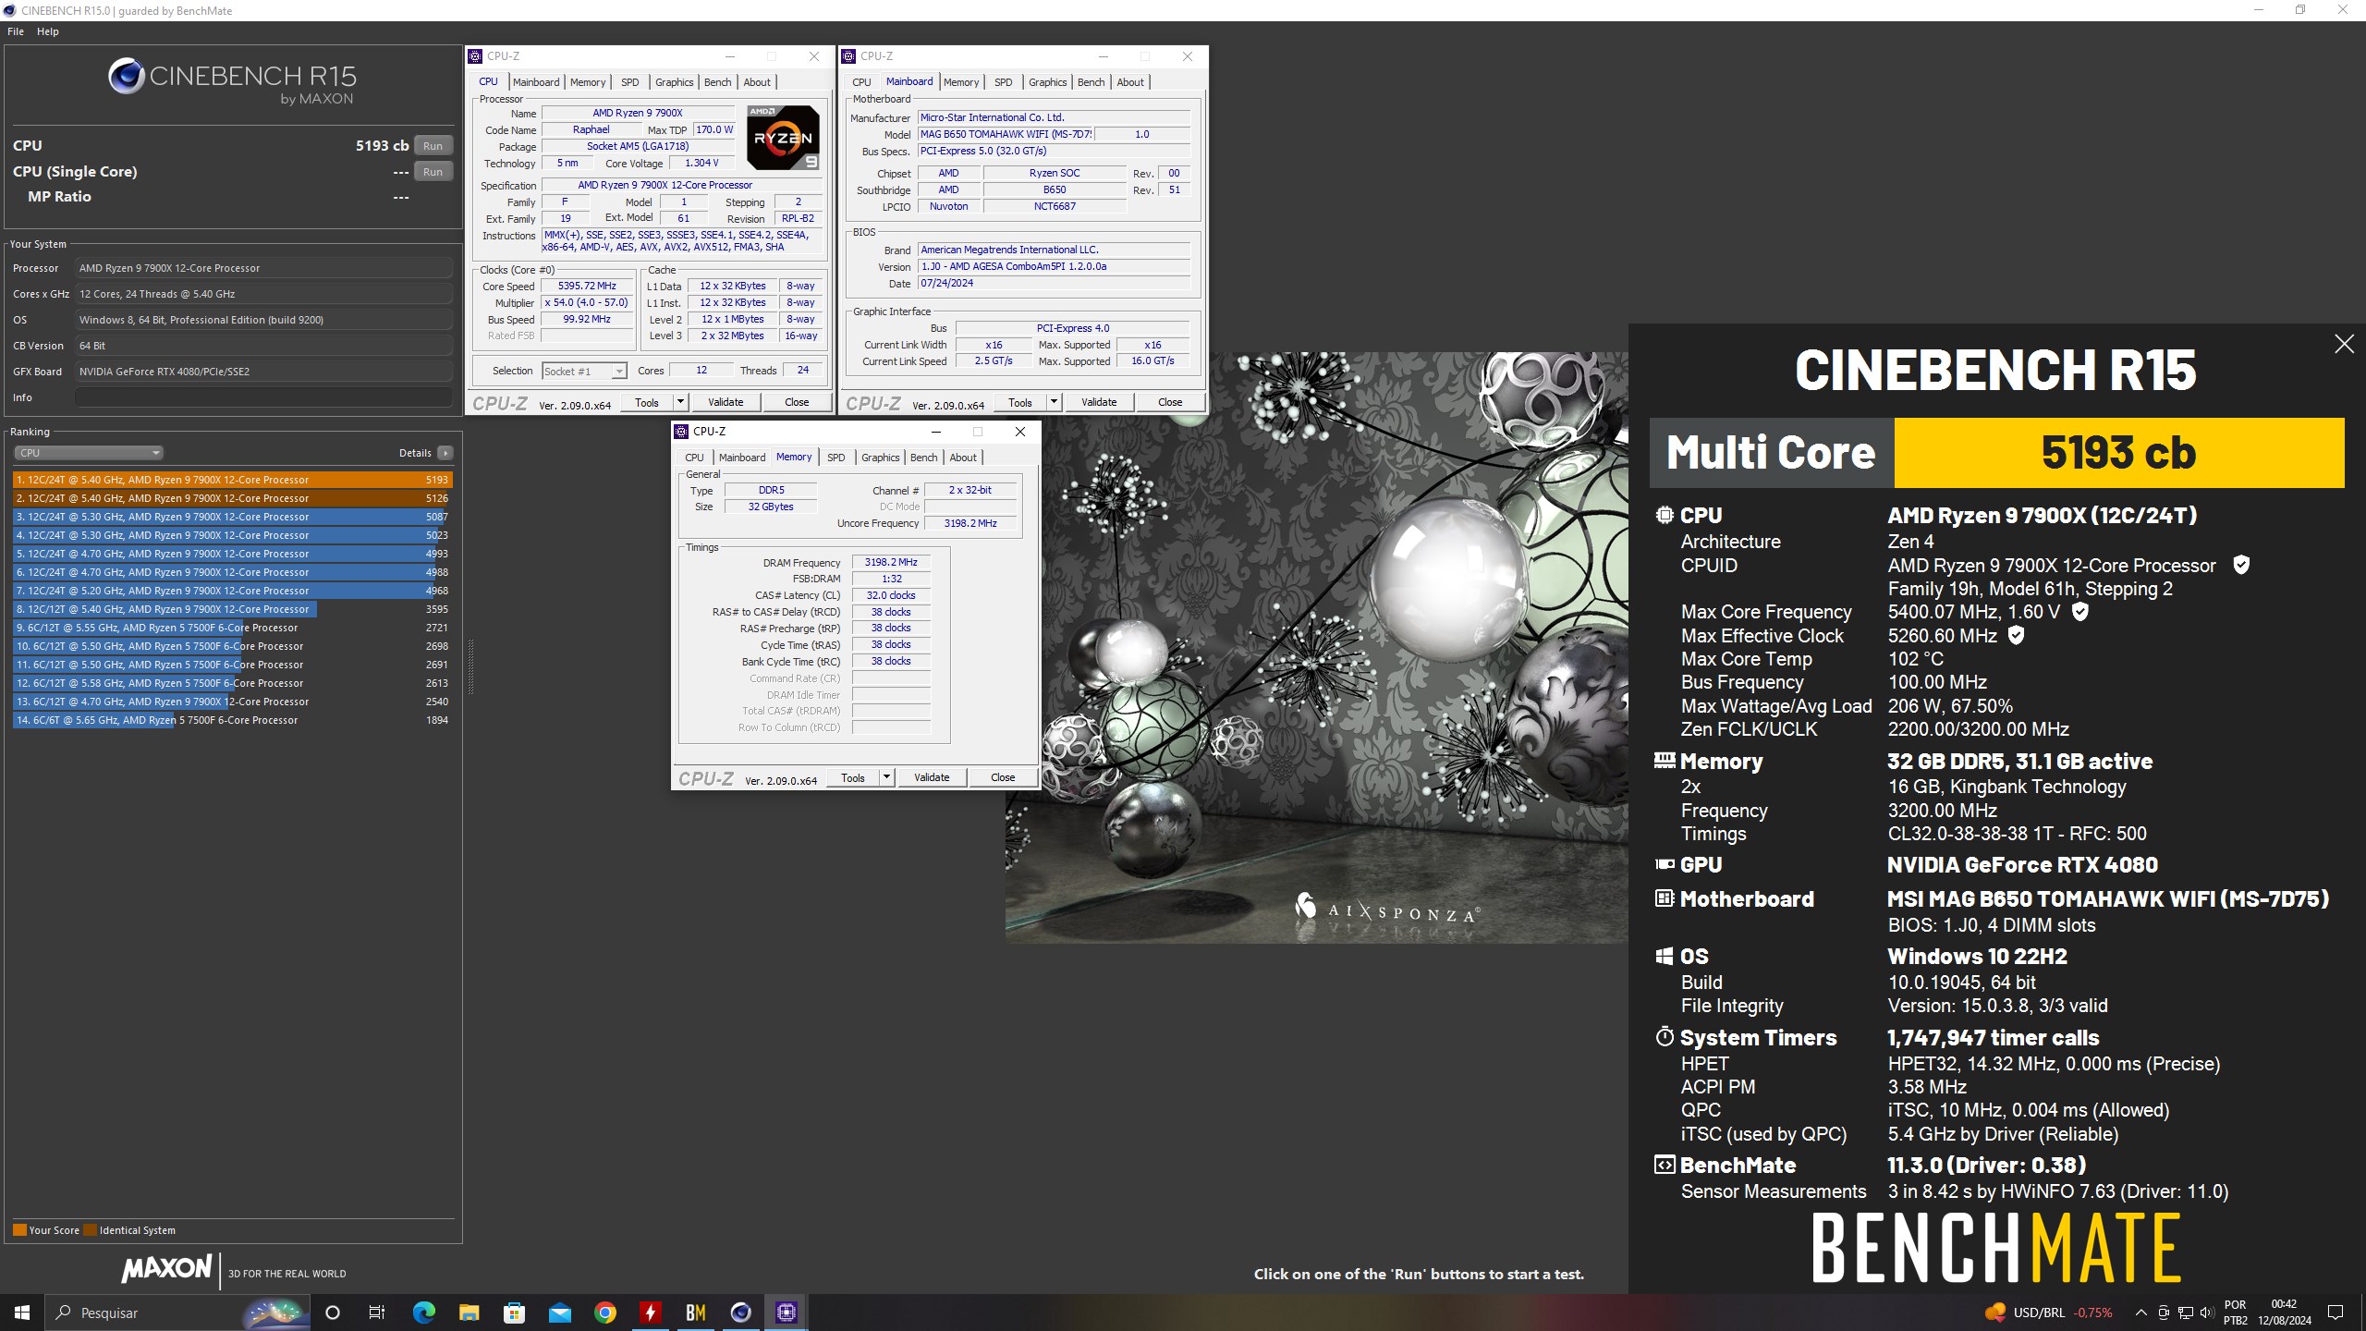Switch to CPU-Z taskbar icon
Screen dimensions: 2366x1331
pyautogui.click(x=786, y=1313)
